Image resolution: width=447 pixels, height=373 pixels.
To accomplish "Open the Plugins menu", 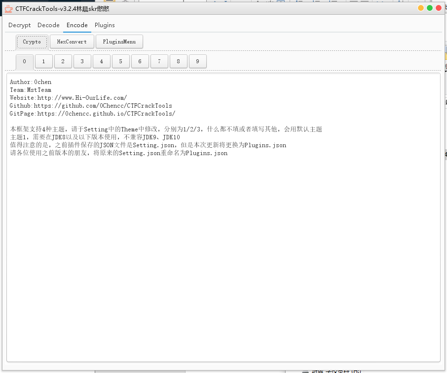I will point(105,25).
